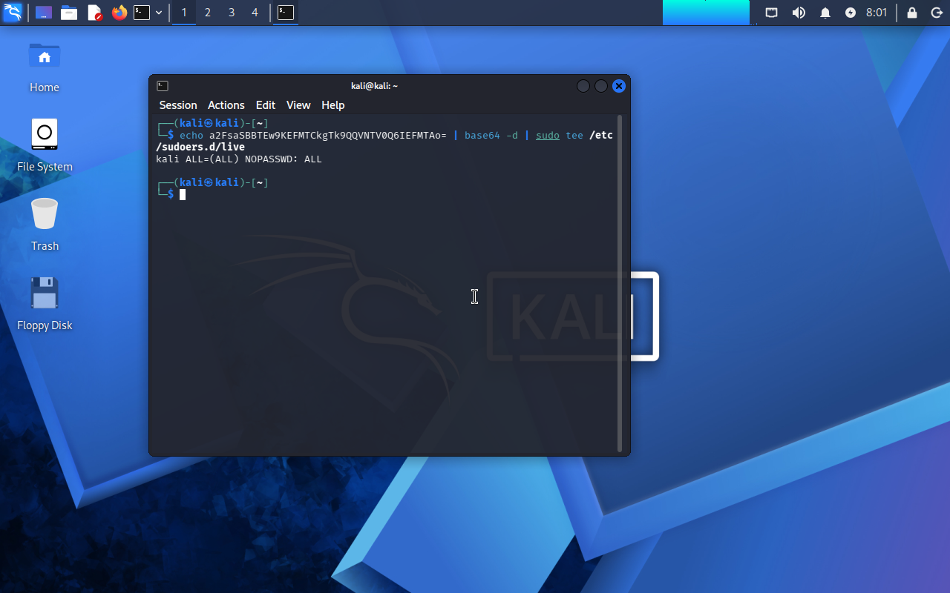The width and height of the screenshot is (950, 593).
Task: Open the Session menu in terminal
Action: click(178, 105)
